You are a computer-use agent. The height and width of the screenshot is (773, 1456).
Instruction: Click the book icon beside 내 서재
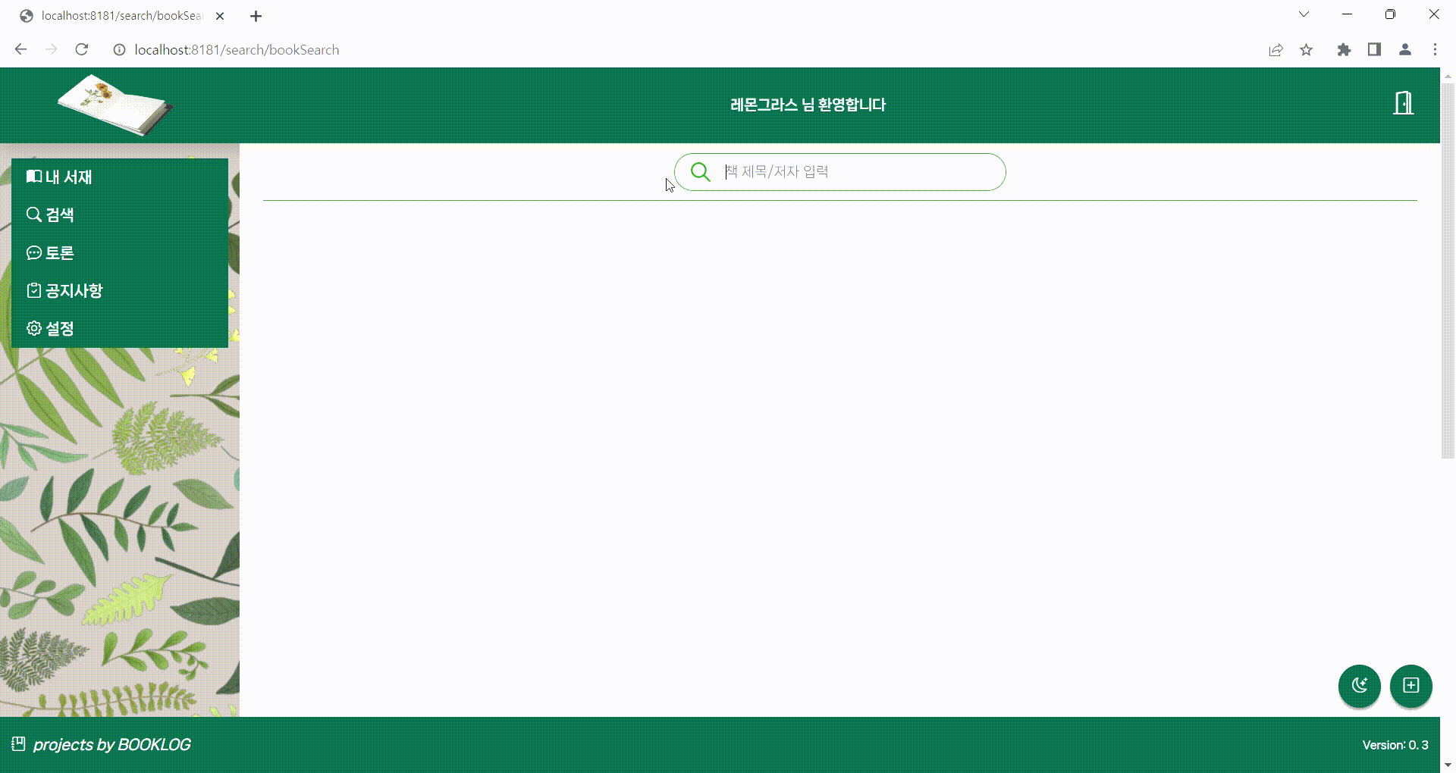click(x=33, y=177)
